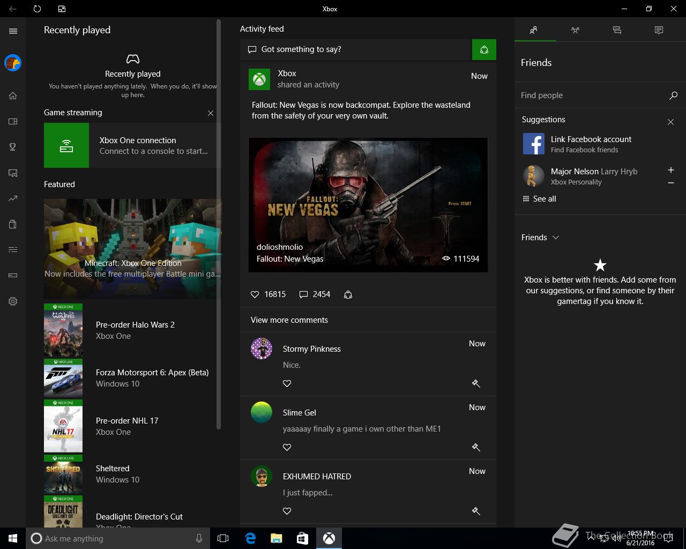
Task: Launch Microsoft Edge from taskbar
Action: click(250, 538)
